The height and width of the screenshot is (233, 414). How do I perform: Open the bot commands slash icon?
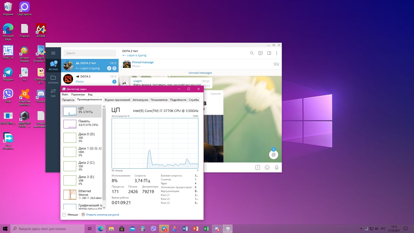pos(257,167)
